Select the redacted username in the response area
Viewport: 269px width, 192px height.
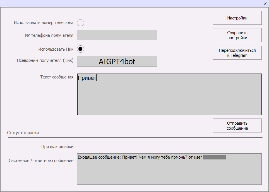[215, 157]
